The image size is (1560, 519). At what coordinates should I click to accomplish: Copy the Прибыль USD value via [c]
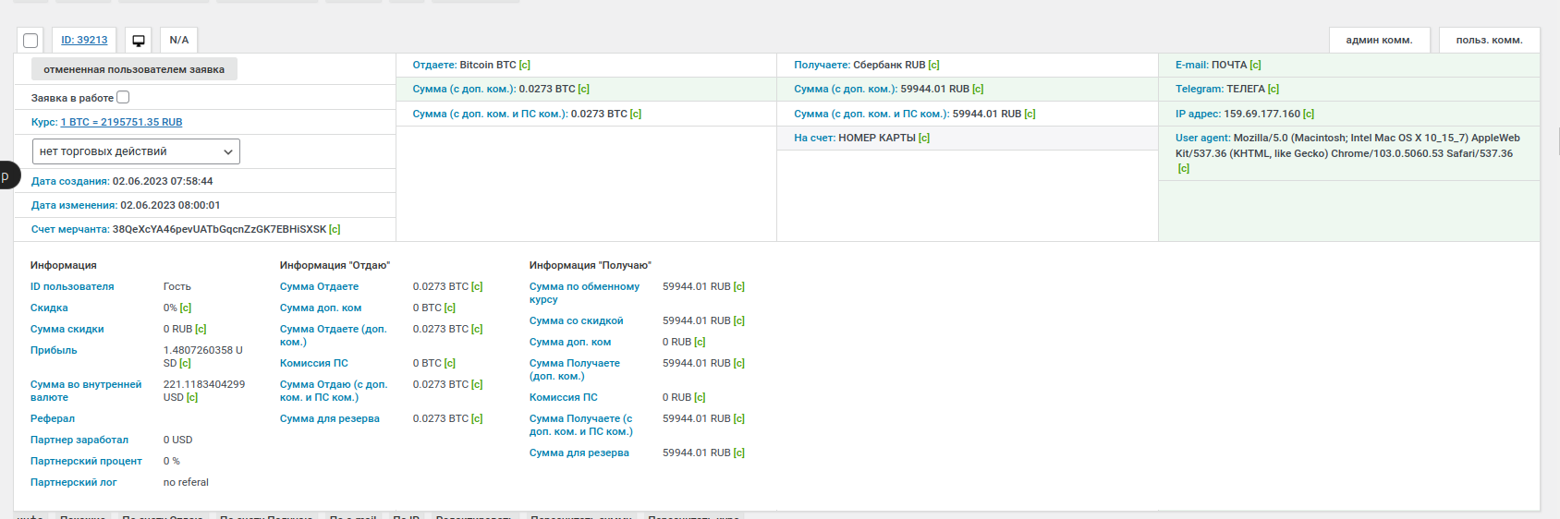point(185,363)
